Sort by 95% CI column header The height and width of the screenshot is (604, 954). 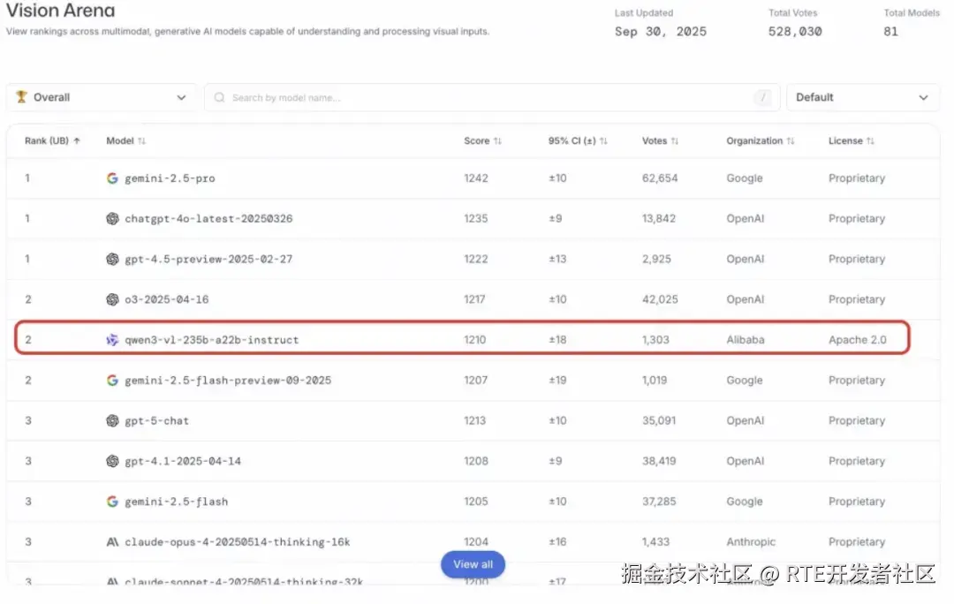tap(578, 140)
